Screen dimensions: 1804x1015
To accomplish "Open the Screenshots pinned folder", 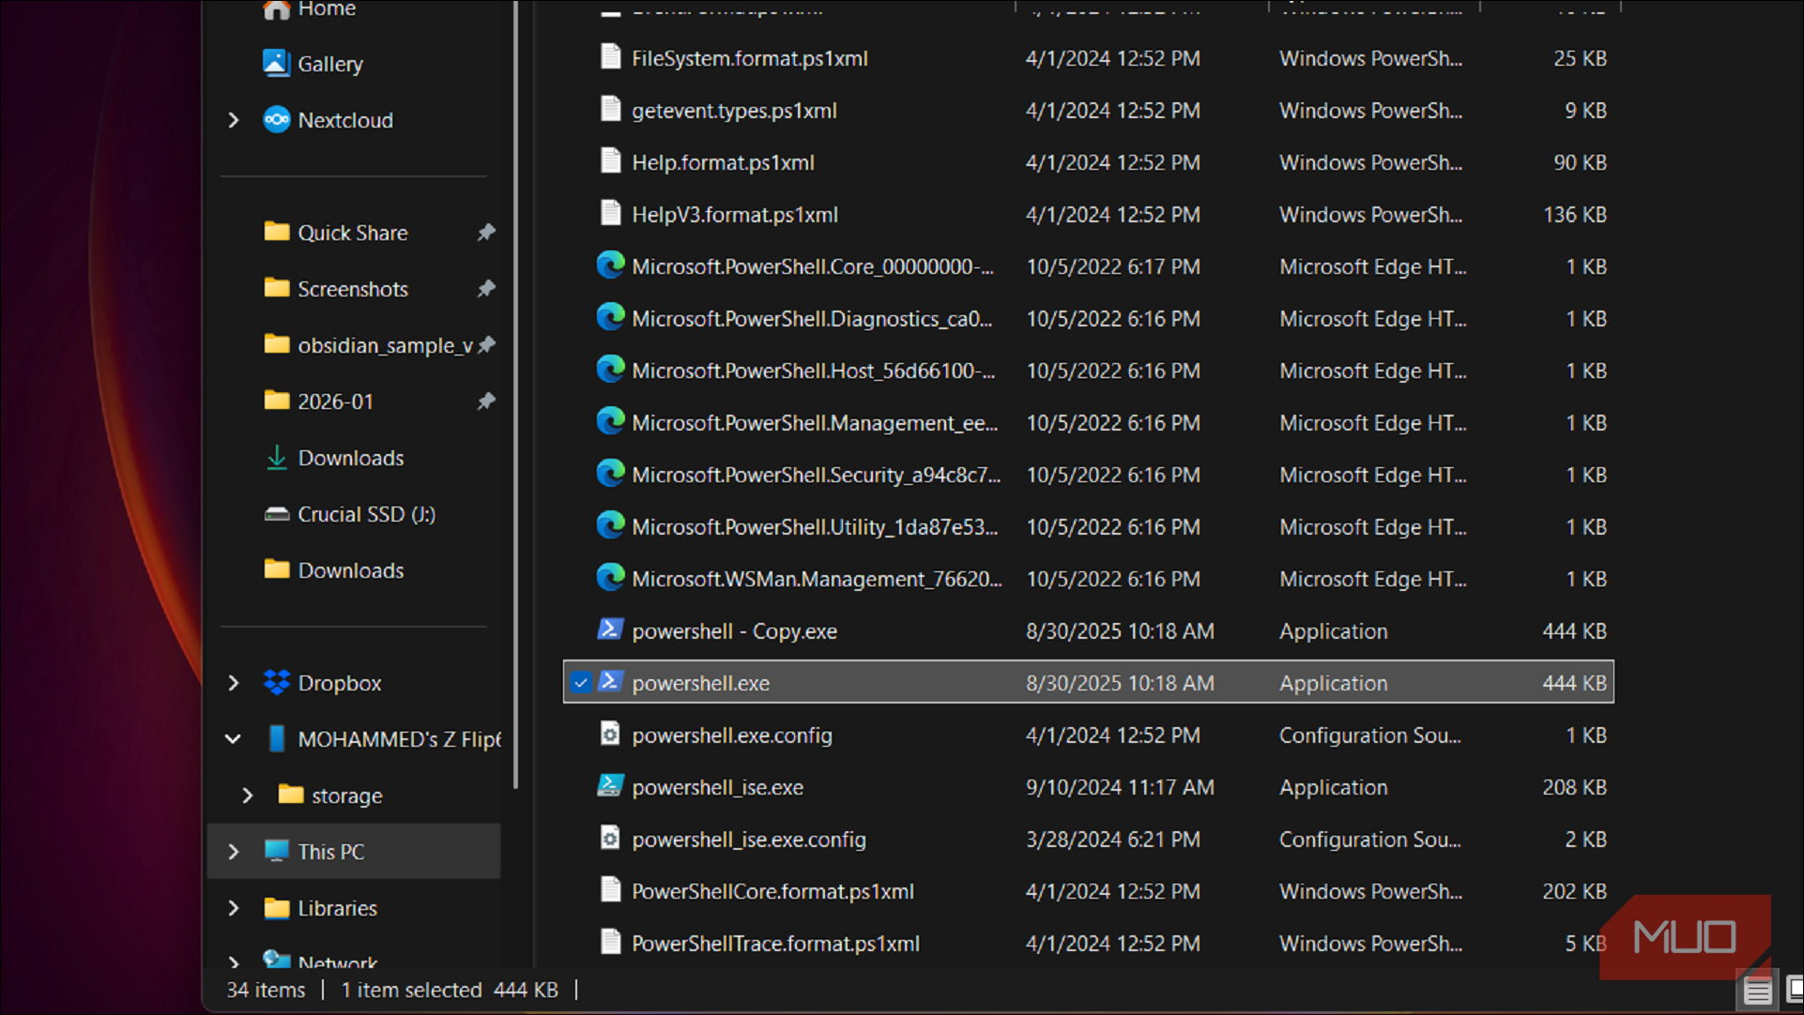I will [x=353, y=289].
